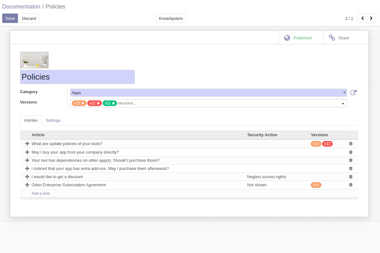Sort by the Security Action column header

(x=278, y=135)
